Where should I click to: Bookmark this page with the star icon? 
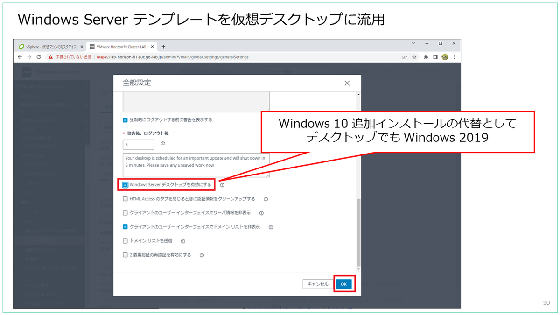414,57
